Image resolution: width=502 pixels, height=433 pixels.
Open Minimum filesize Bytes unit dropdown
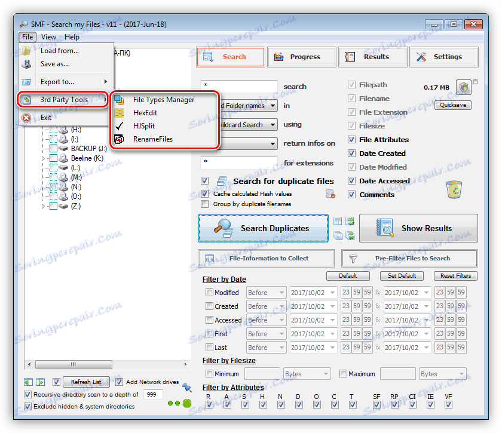click(307, 374)
